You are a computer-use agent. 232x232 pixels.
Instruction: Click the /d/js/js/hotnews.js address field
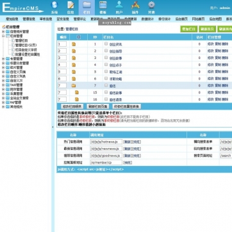(x=106, y=142)
